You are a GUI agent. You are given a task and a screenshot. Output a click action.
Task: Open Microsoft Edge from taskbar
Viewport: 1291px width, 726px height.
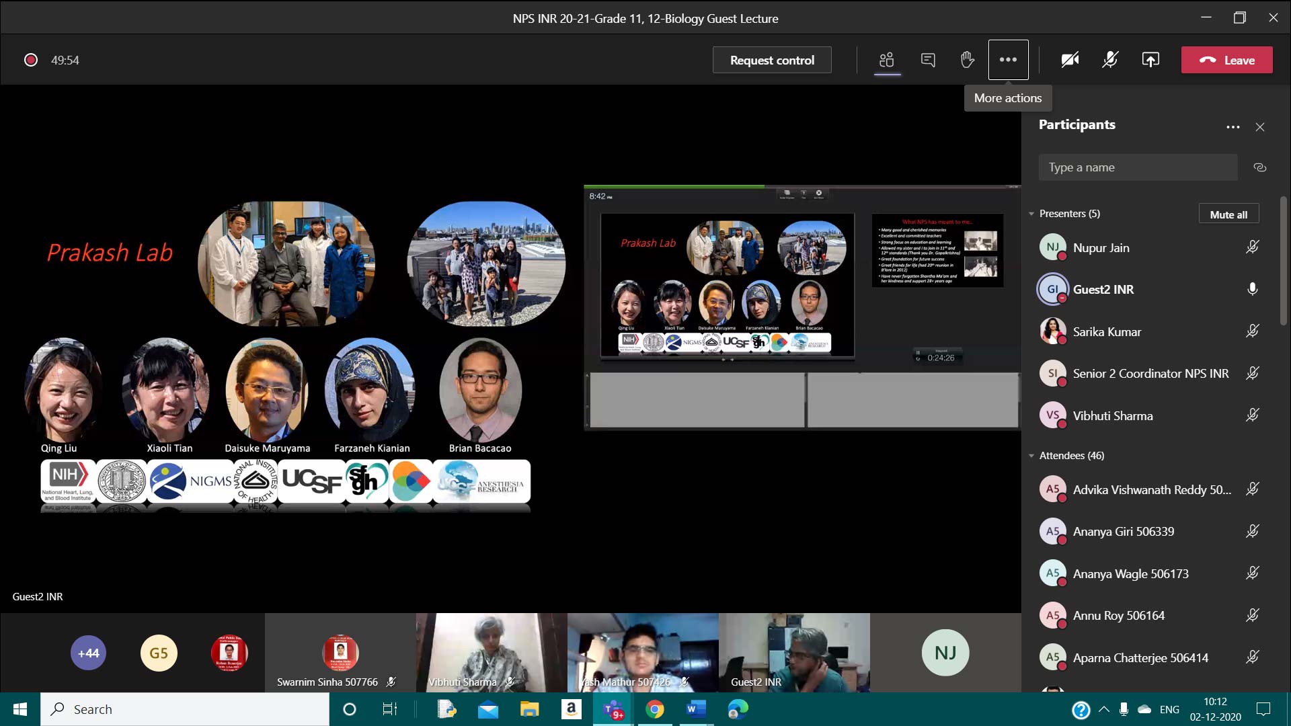[738, 709]
